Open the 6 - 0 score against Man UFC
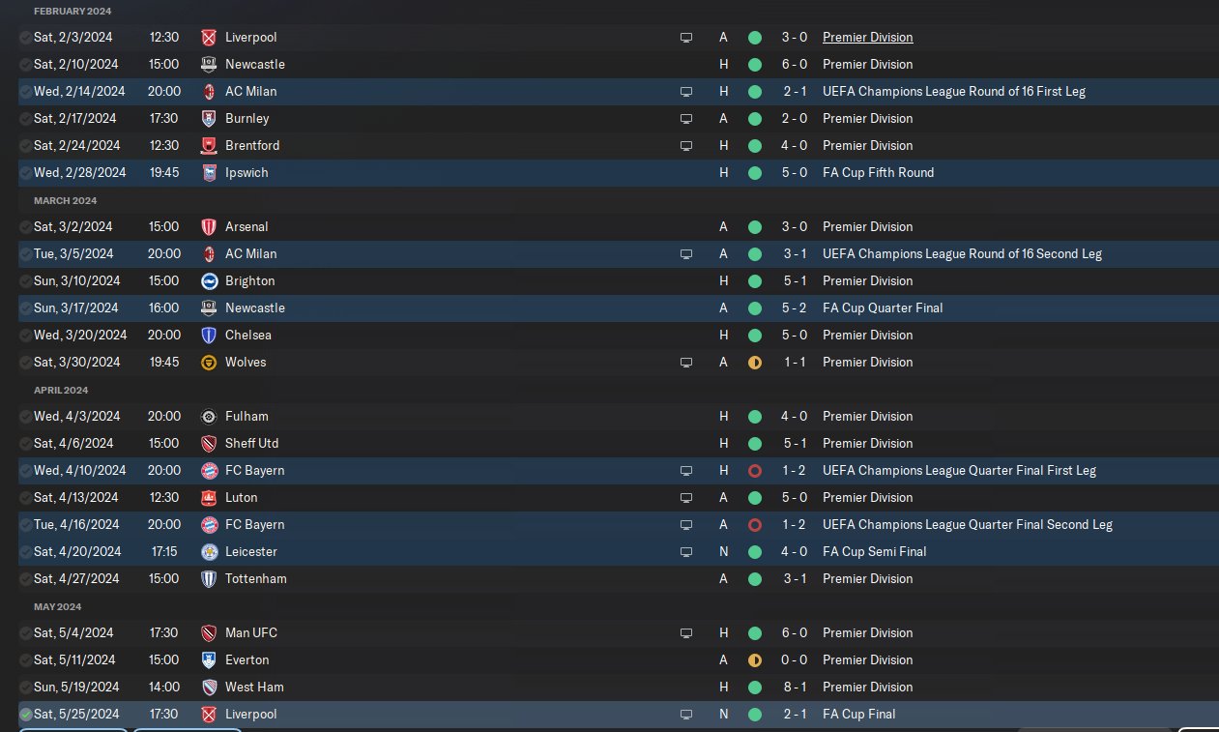The width and height of the screenshot is (1219, 732). pos(794,633)
